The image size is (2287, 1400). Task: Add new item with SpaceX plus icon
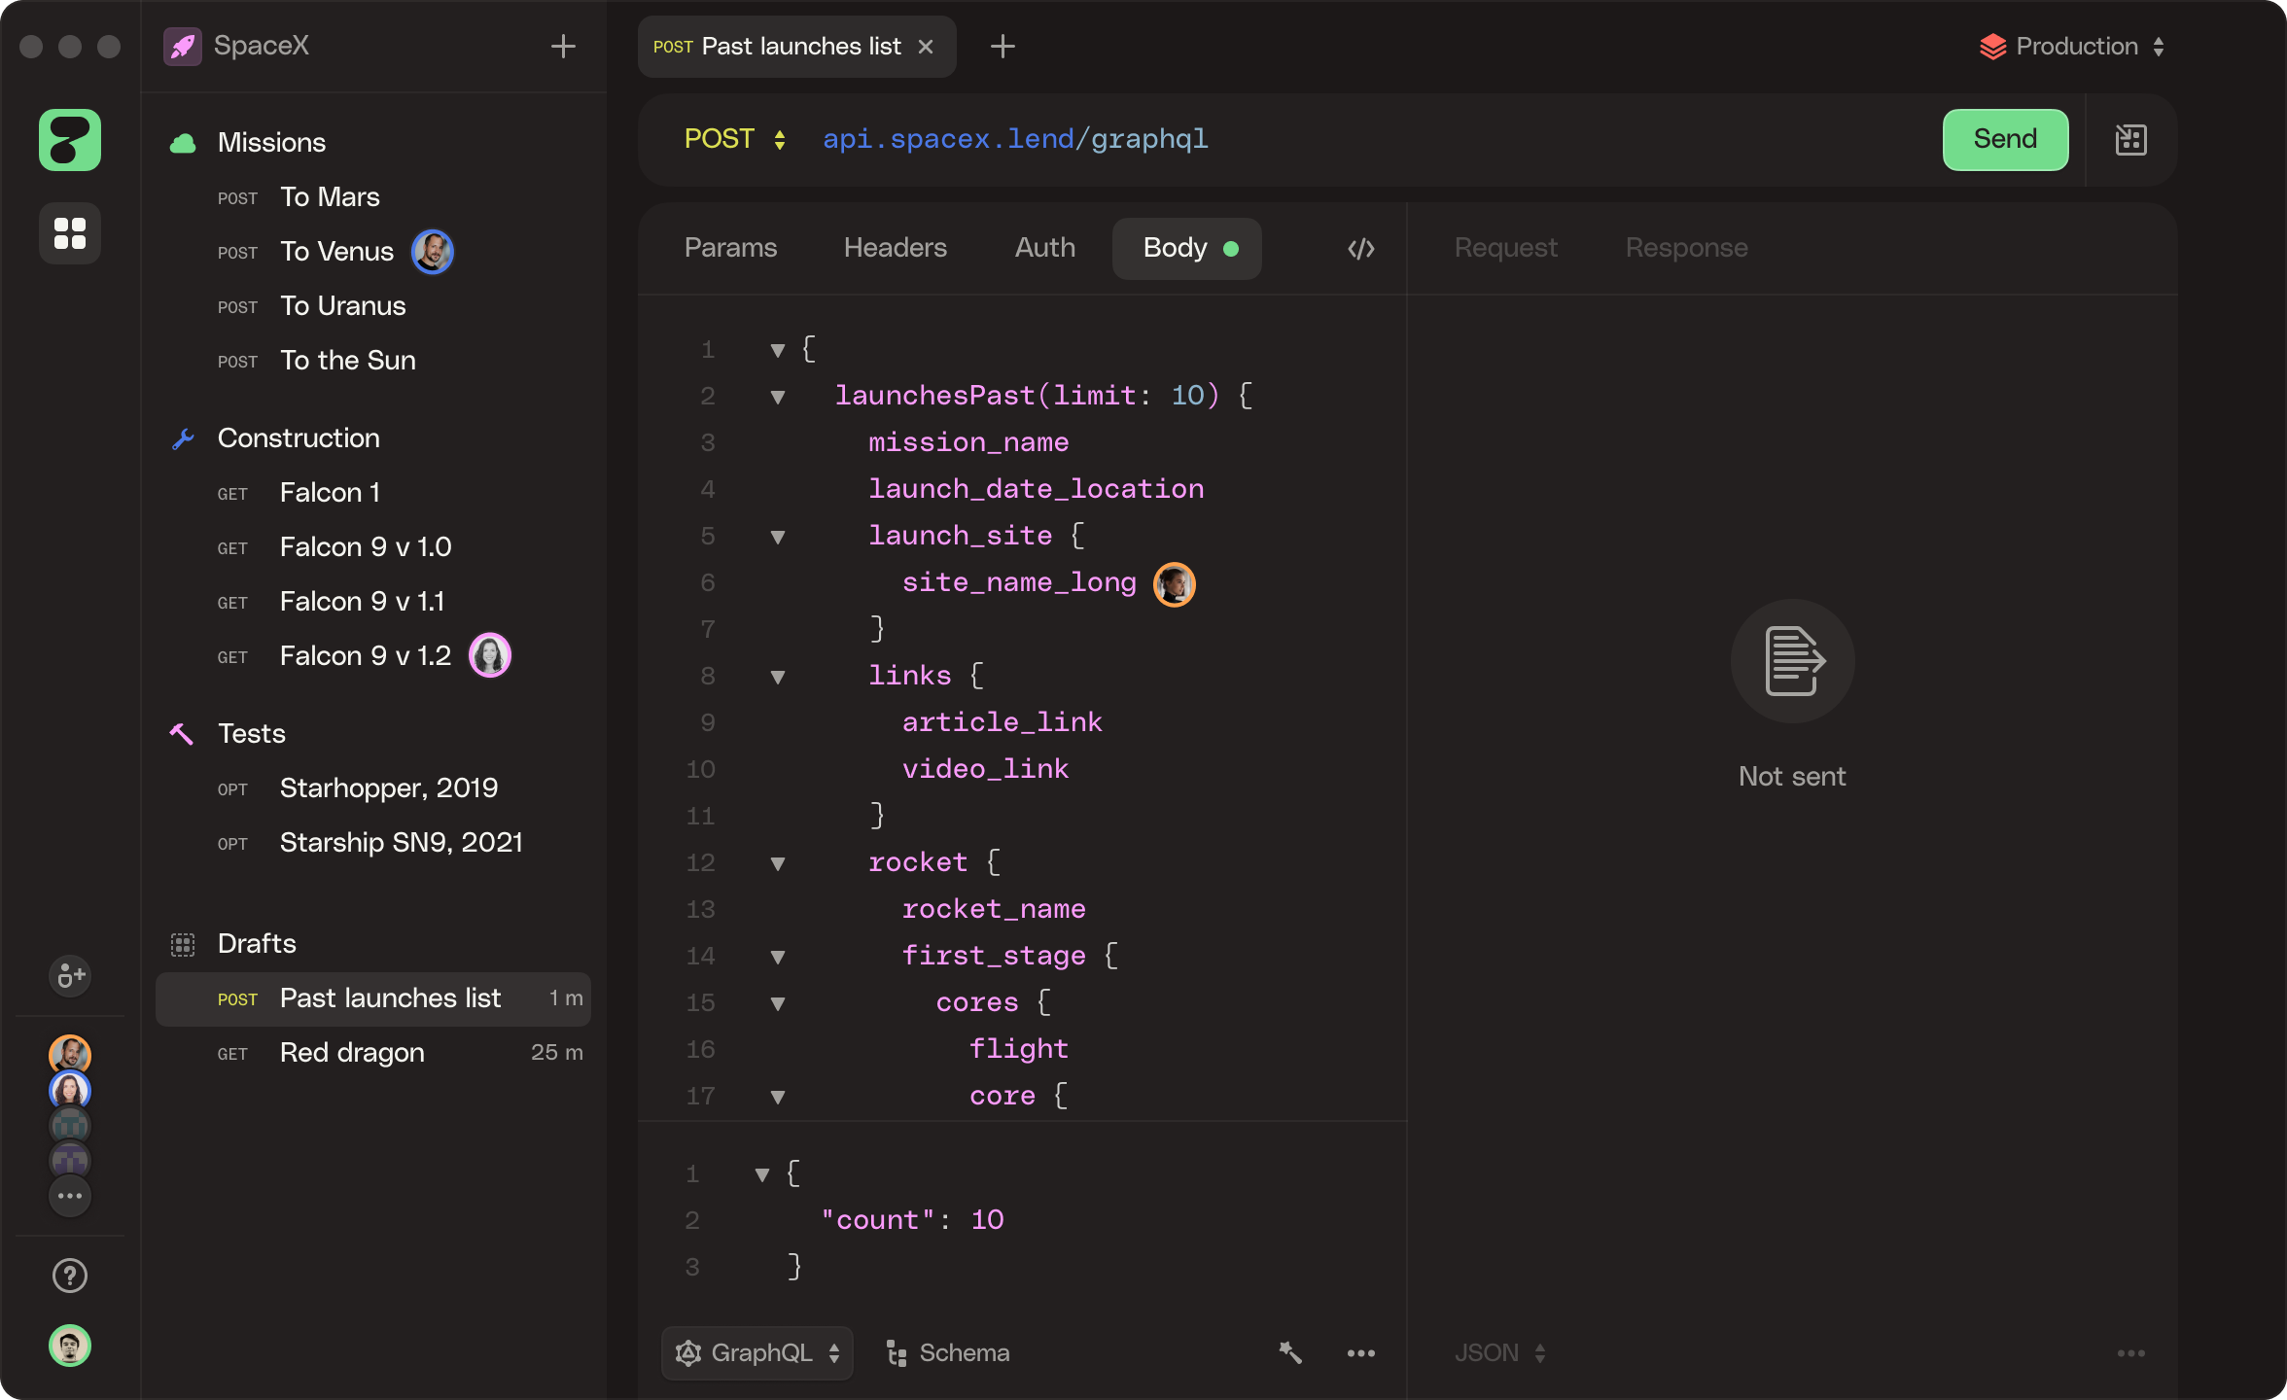tap(563, 46)
